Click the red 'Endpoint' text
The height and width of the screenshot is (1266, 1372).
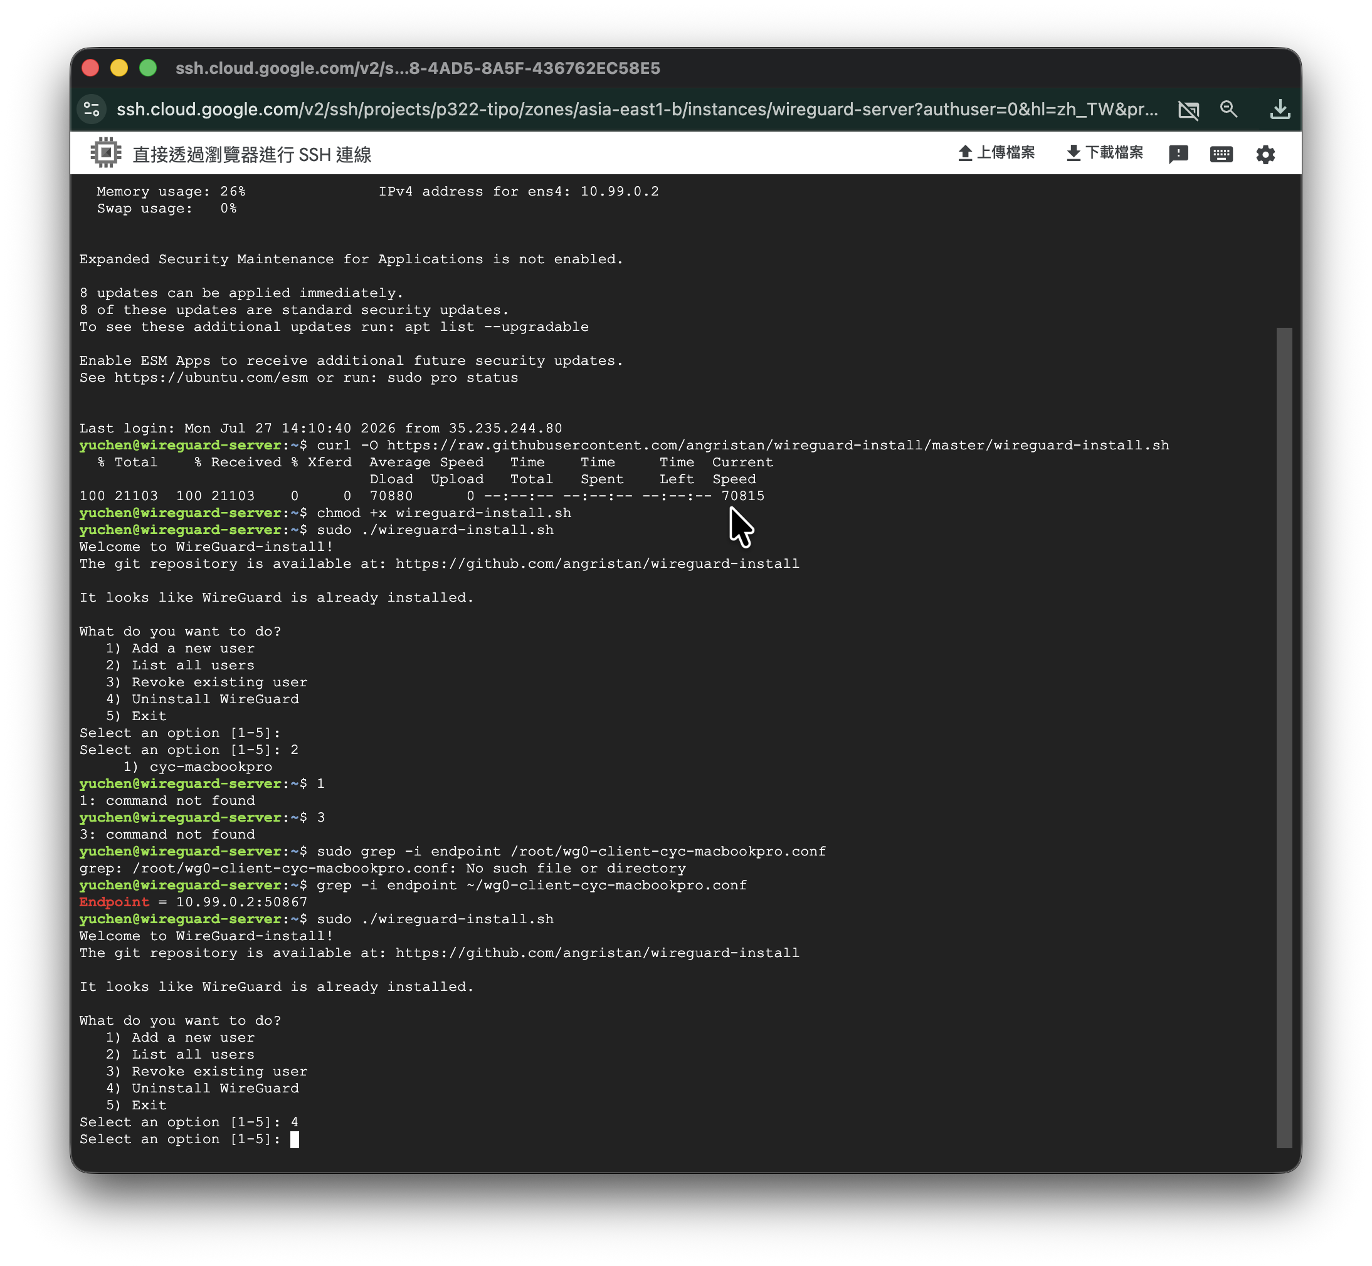(x=113, y=902)
